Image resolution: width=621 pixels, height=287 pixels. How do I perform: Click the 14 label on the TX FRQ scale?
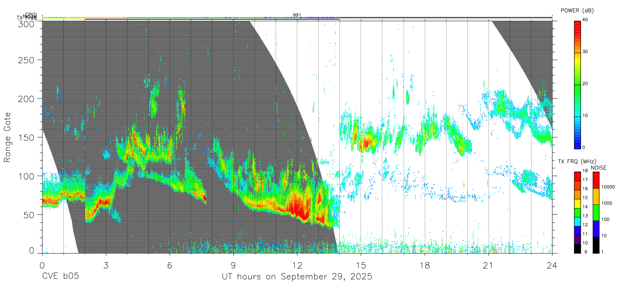coord(585,207)
